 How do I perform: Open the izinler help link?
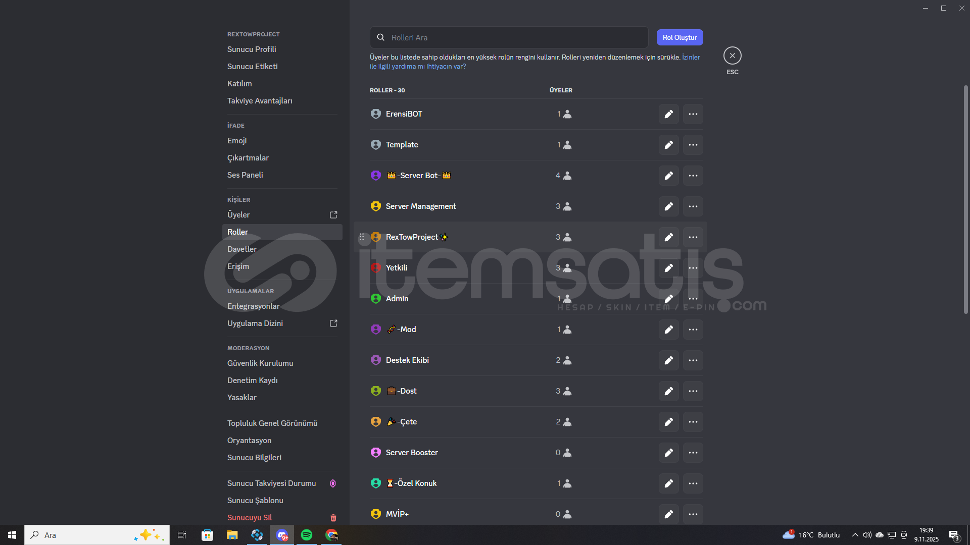[691, 58]
